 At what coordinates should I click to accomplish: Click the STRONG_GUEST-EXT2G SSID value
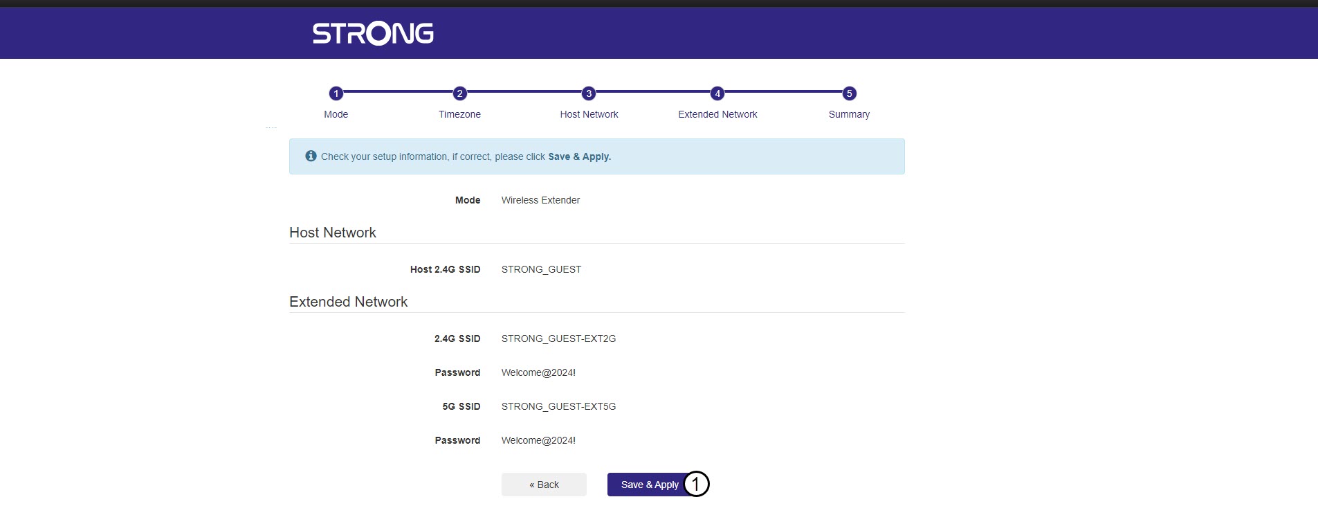pos(558,338)
